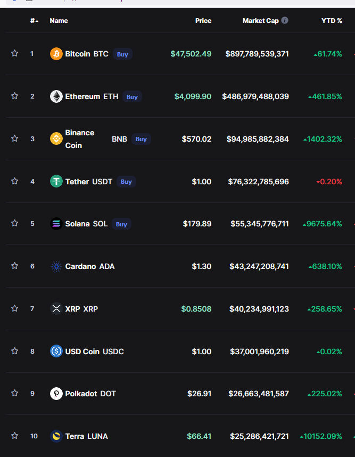Click the XRP coin logo
The image size is (355, 457).
pos(56,308)
